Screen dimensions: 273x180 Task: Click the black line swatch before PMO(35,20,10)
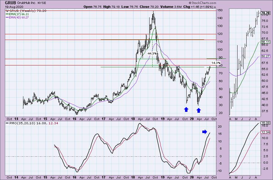click(x=7, y=123)
